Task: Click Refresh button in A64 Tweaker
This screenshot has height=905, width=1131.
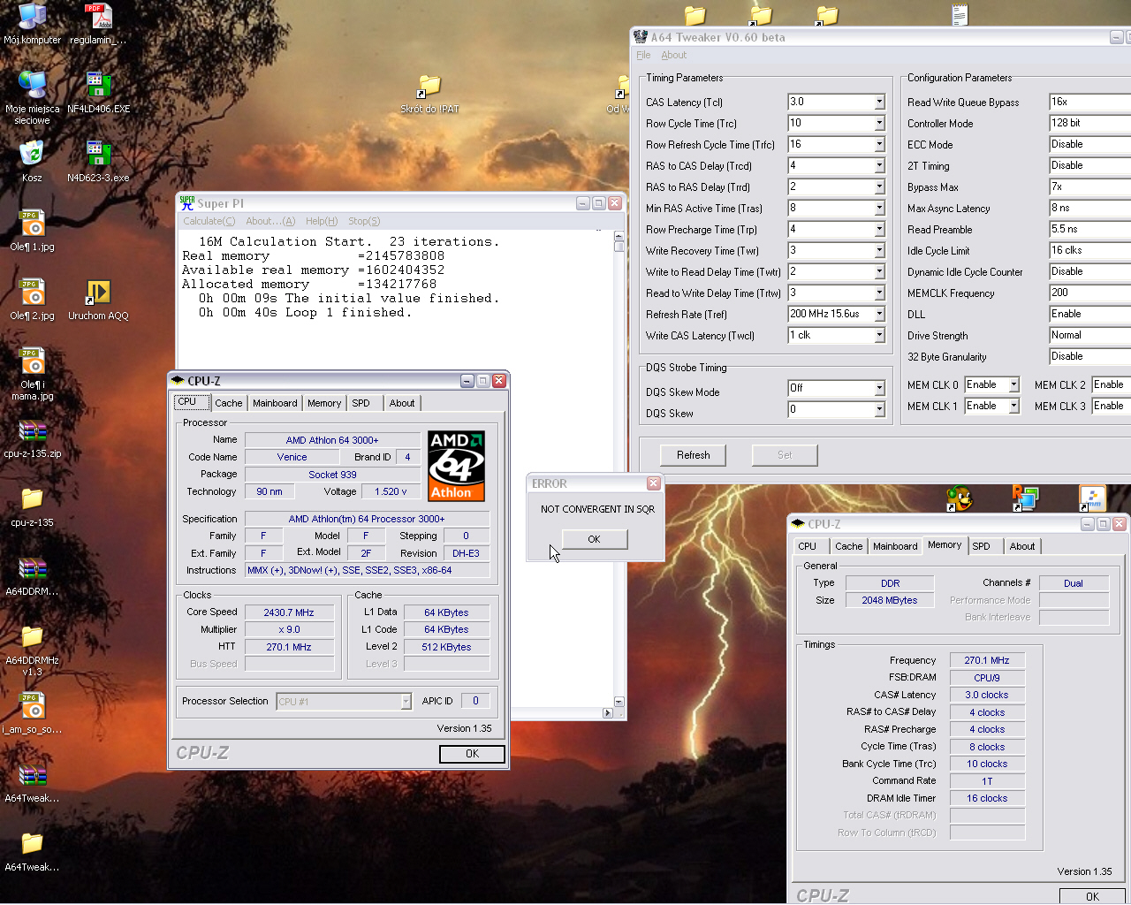Action: tap(694, 455)
